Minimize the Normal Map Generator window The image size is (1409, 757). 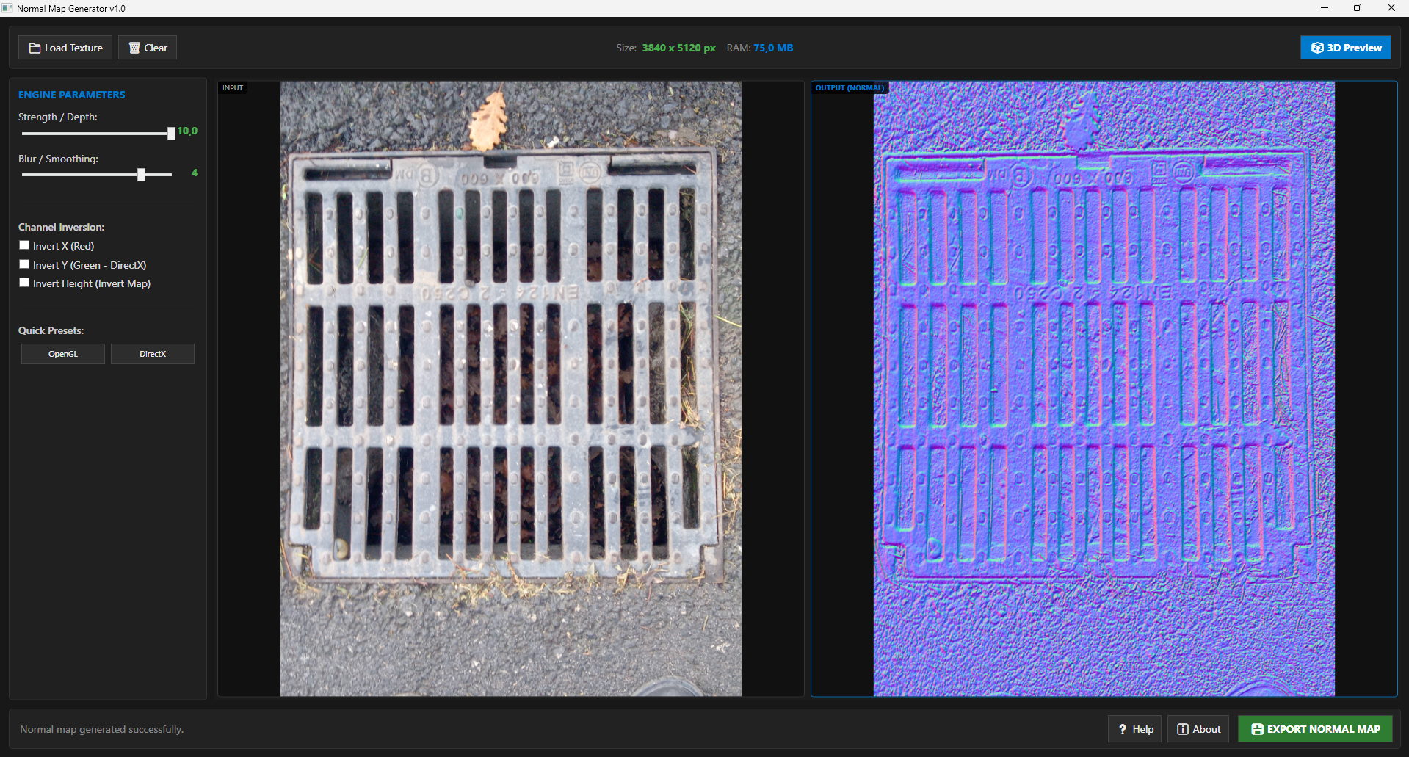(x=1325, y=8)
